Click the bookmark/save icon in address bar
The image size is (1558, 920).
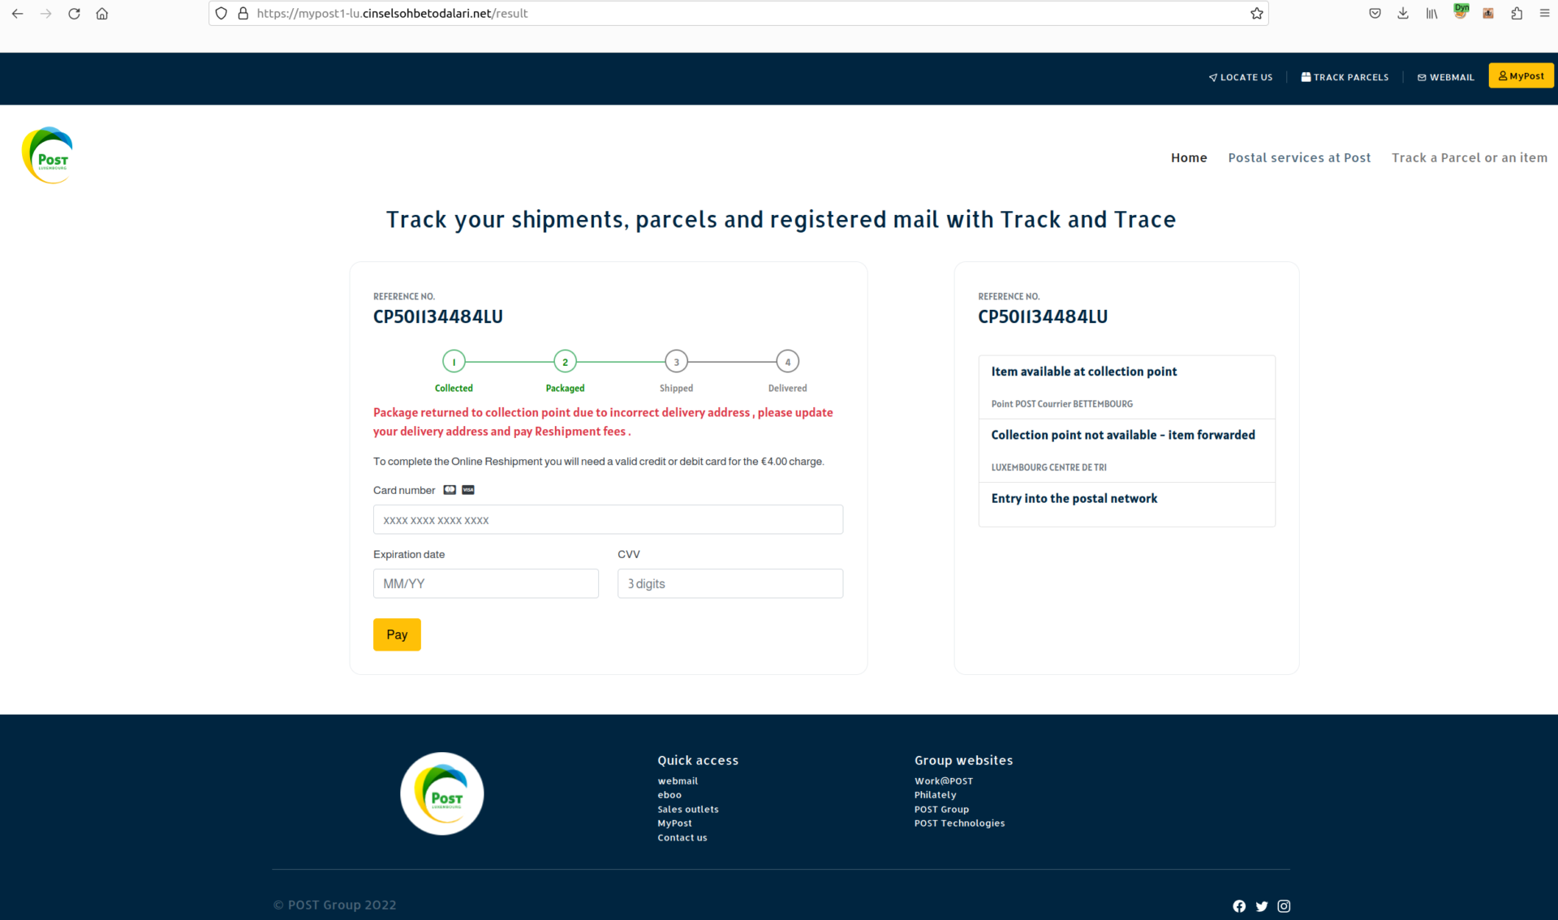click(1256, 13)
